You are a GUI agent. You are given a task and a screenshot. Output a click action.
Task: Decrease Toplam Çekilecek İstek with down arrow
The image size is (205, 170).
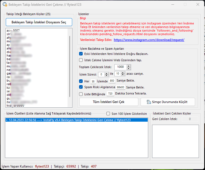129,68
